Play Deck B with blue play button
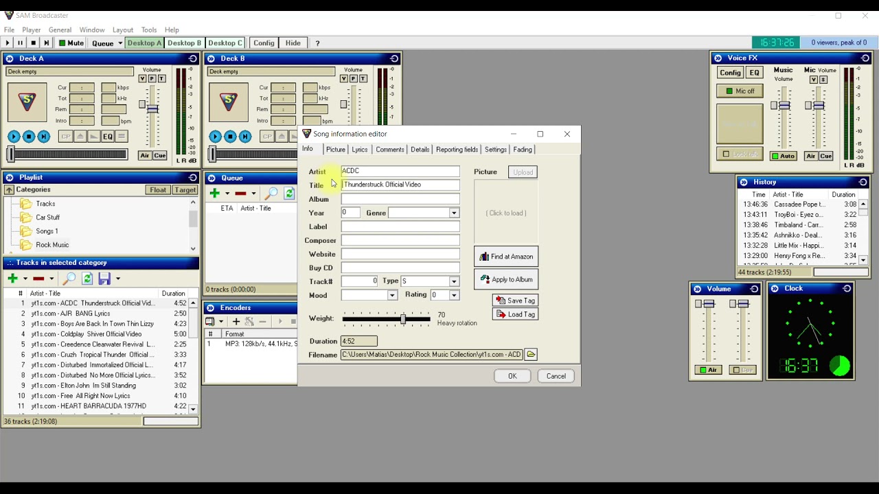 click(215, 137)
